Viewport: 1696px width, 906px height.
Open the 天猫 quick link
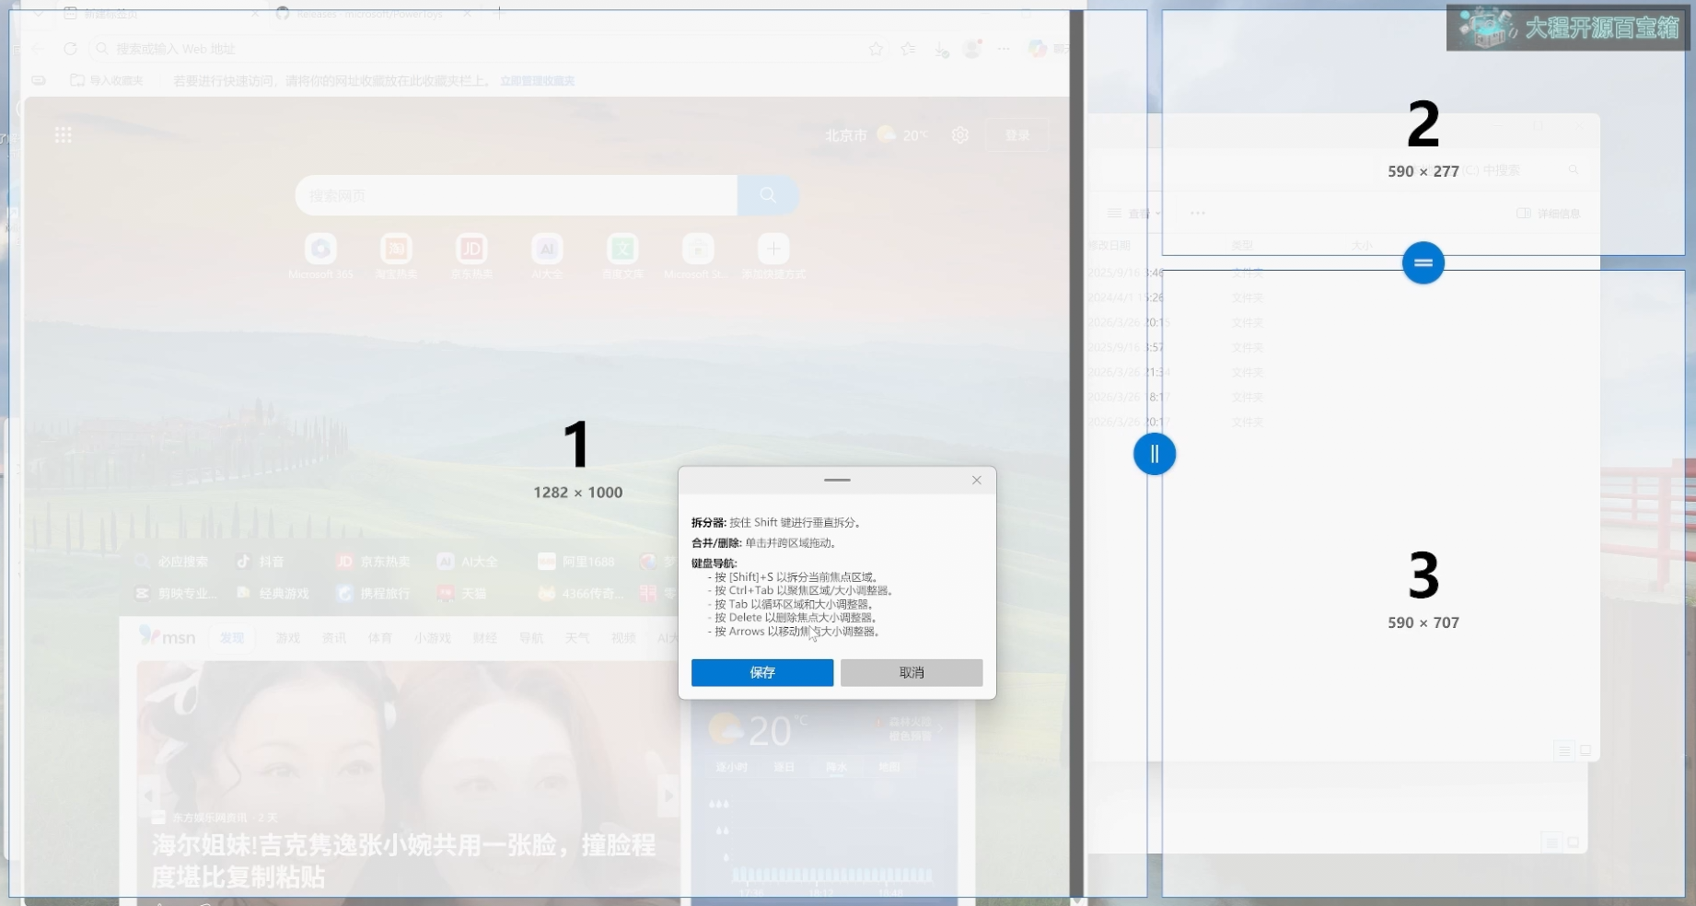(462, 594)
